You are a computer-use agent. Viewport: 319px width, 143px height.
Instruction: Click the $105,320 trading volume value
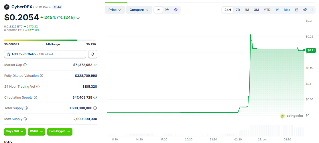tap(90, 87)
